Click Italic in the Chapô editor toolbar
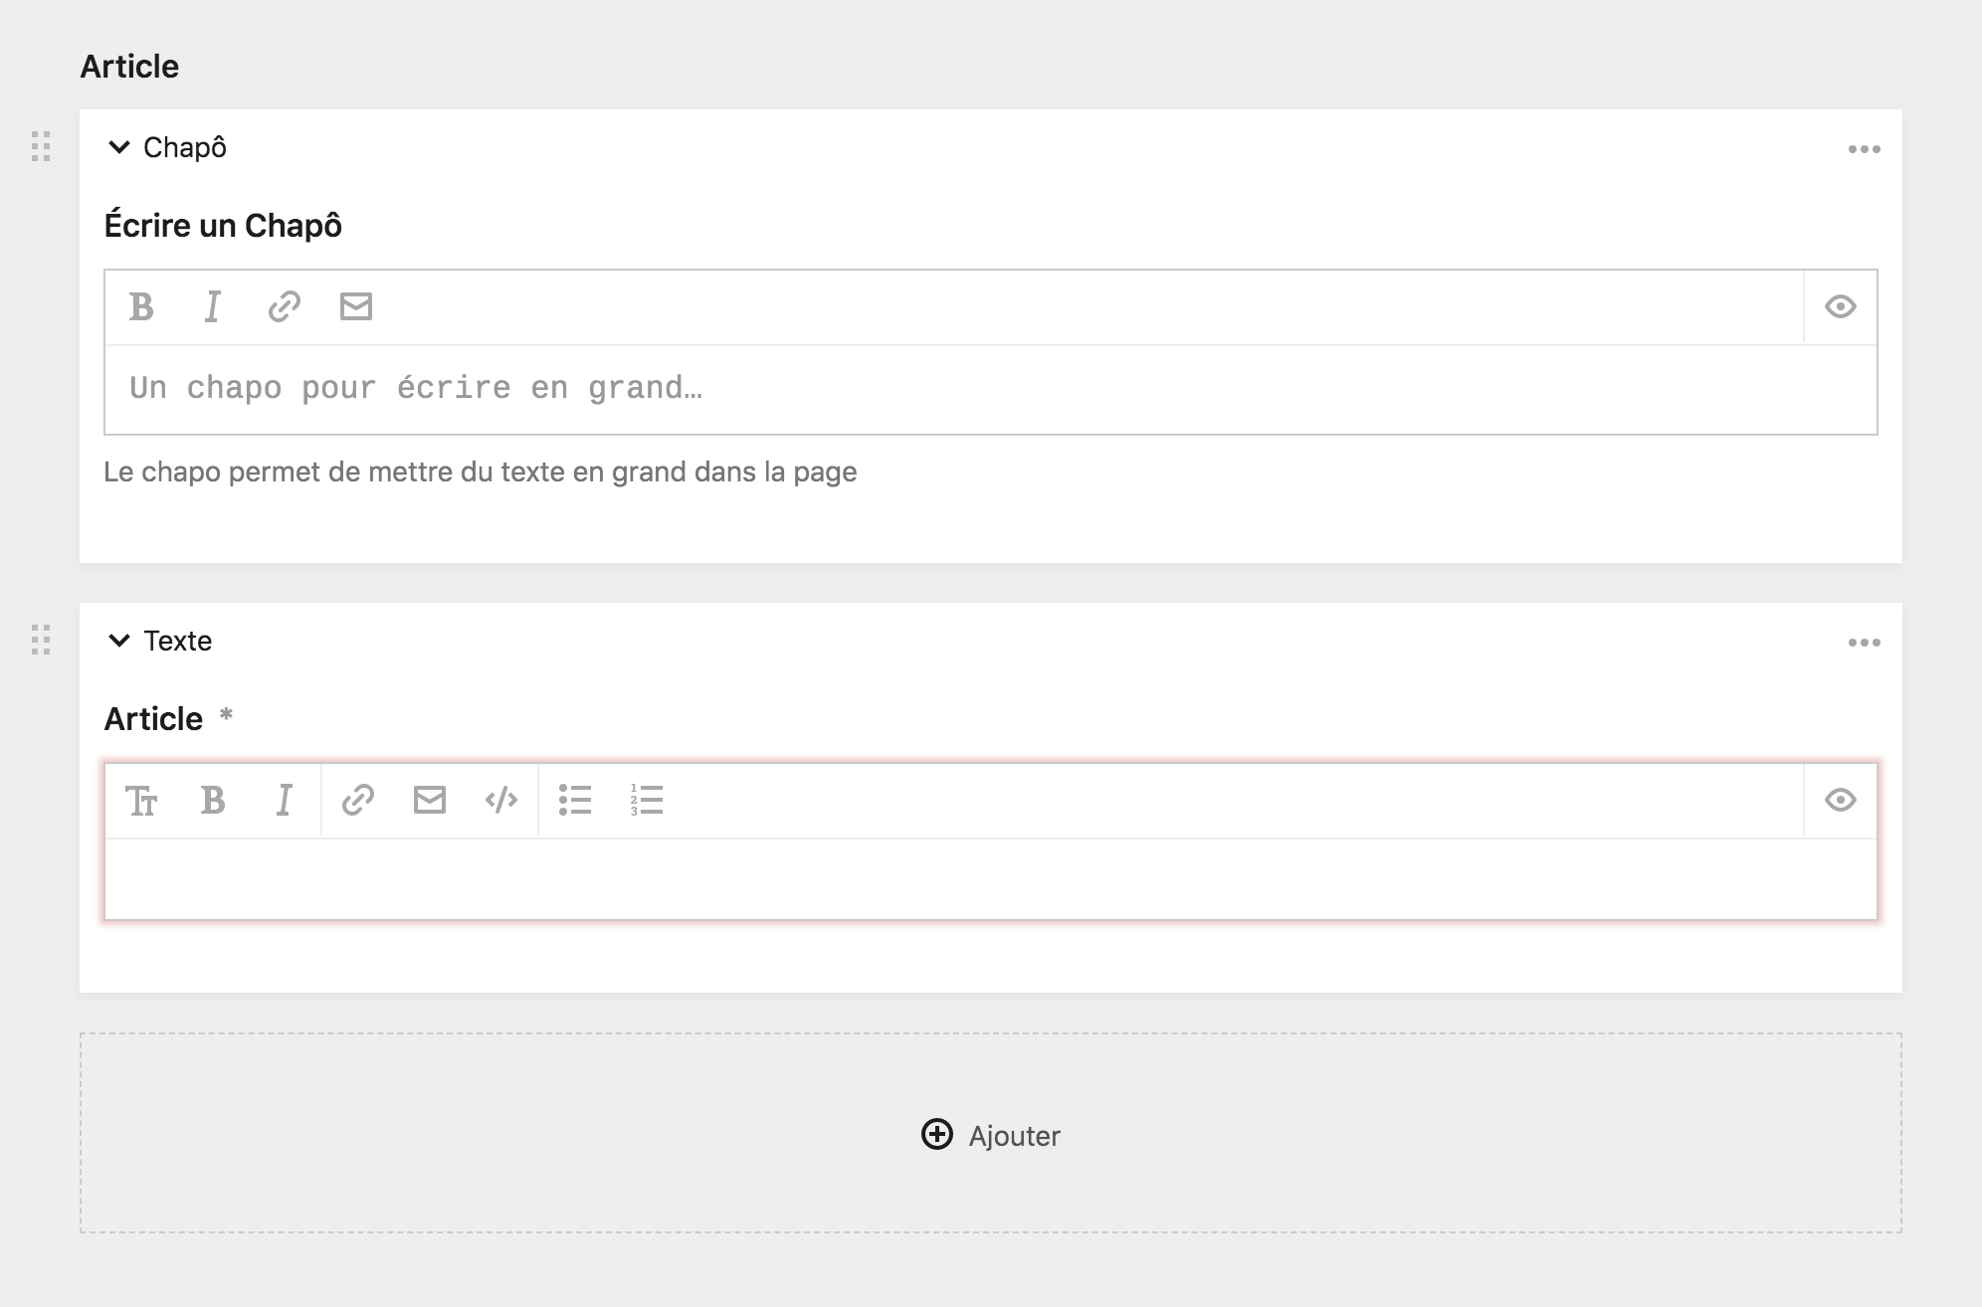The height and width of the screenshot is (1307, 1982). click(212, 306)
